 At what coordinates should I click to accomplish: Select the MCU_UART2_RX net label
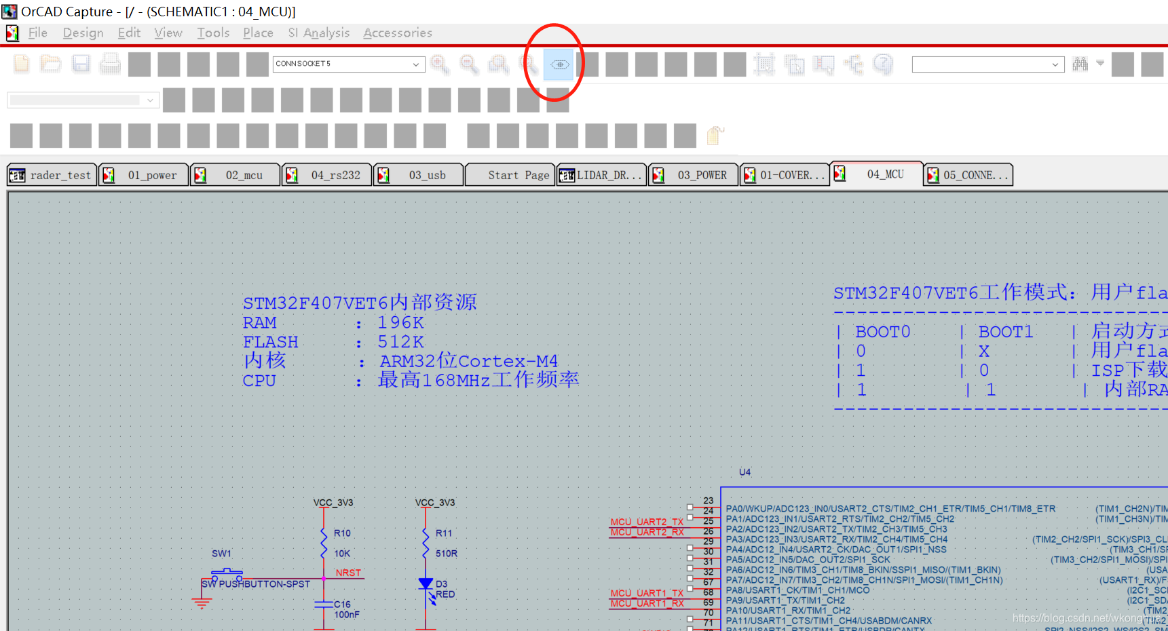647,532
